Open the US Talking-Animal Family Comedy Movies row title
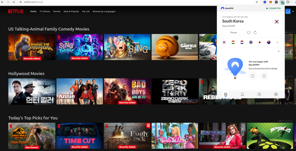The width and height of the screenshot is (296, 151). pyautogui.click(x=49, y=29)
